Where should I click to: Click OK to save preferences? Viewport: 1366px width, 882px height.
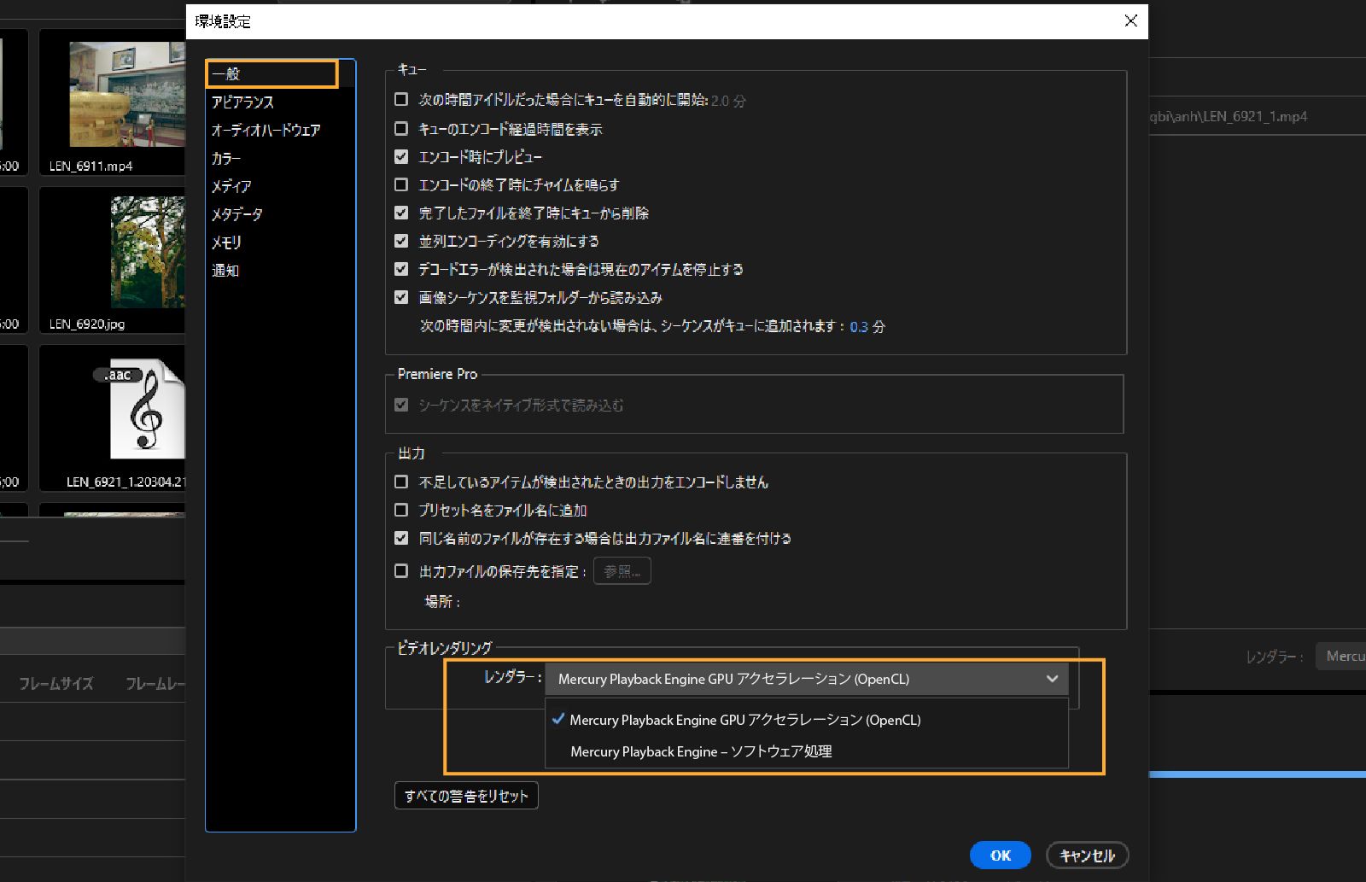pos(999,855)
